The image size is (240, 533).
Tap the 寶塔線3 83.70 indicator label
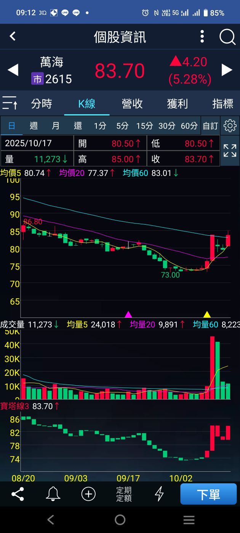[x=30, y=406]
